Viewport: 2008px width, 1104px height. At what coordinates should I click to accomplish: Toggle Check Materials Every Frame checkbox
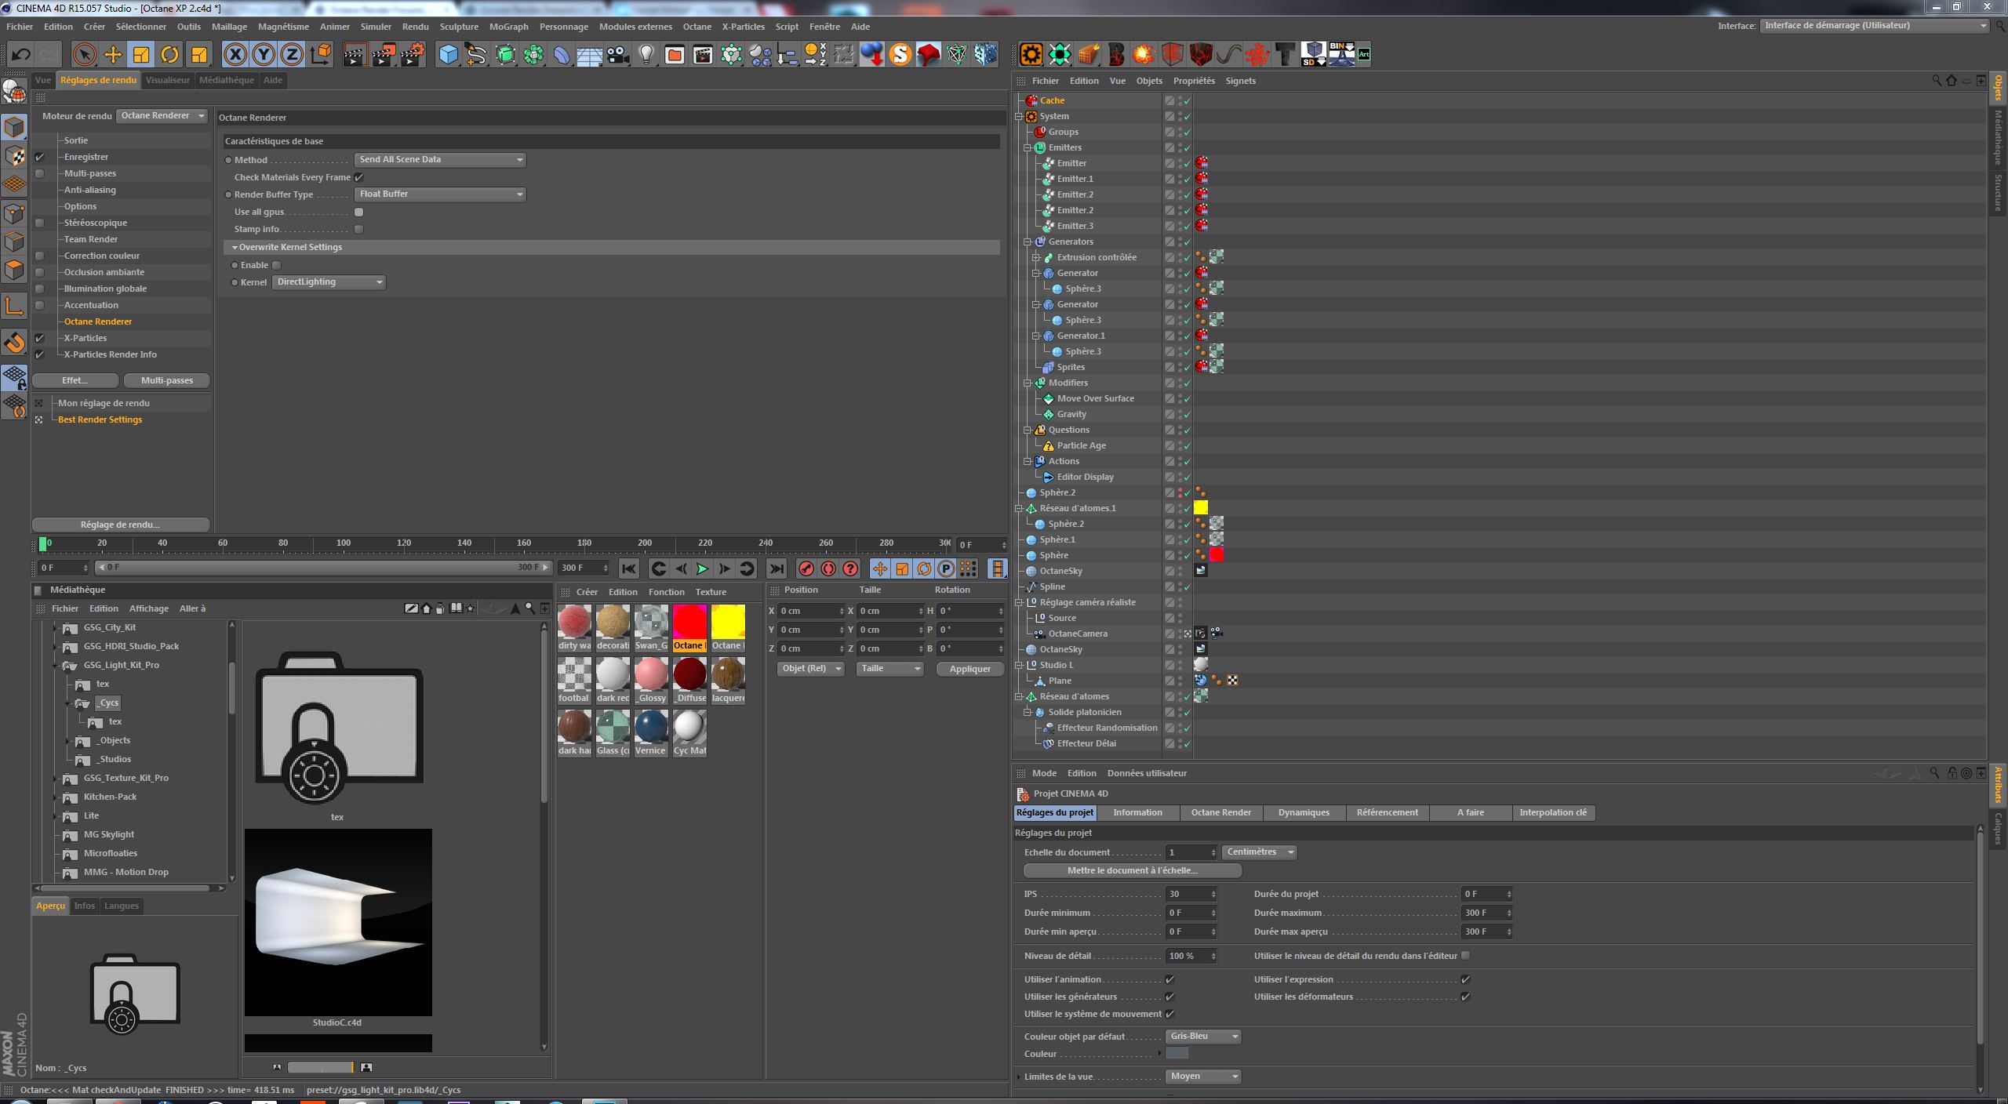point(359,177)
